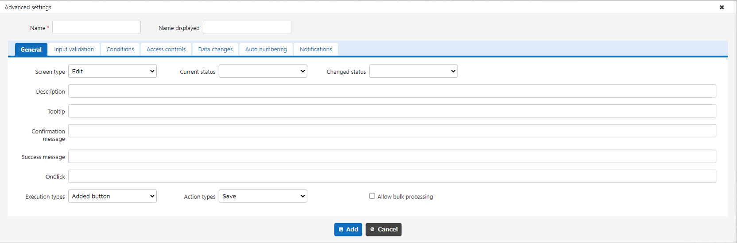Focus the Confirmation message field

392,131
